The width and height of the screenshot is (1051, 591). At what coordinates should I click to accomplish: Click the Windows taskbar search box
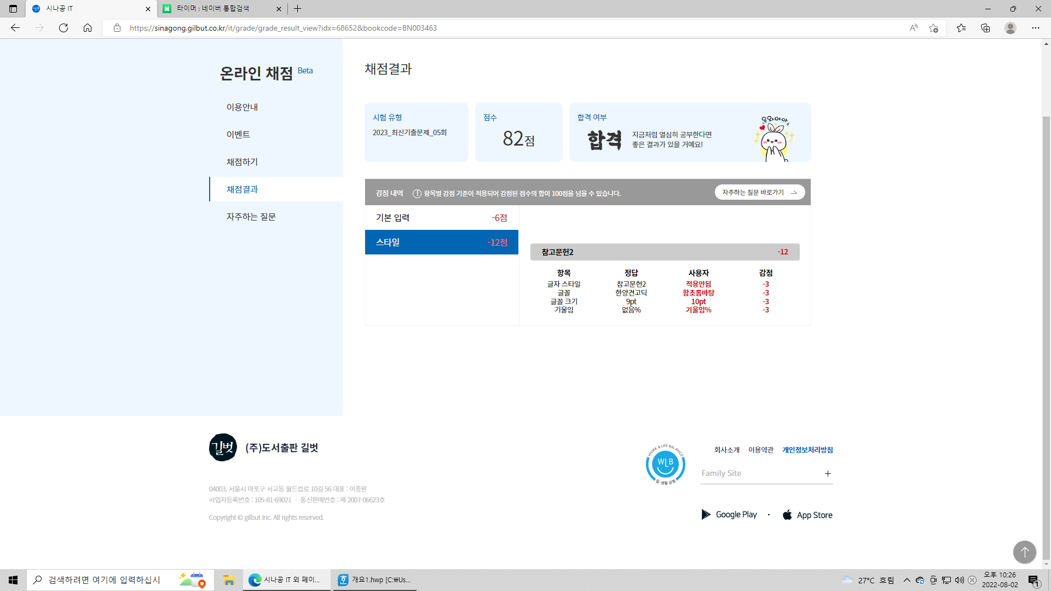(104, 580)
